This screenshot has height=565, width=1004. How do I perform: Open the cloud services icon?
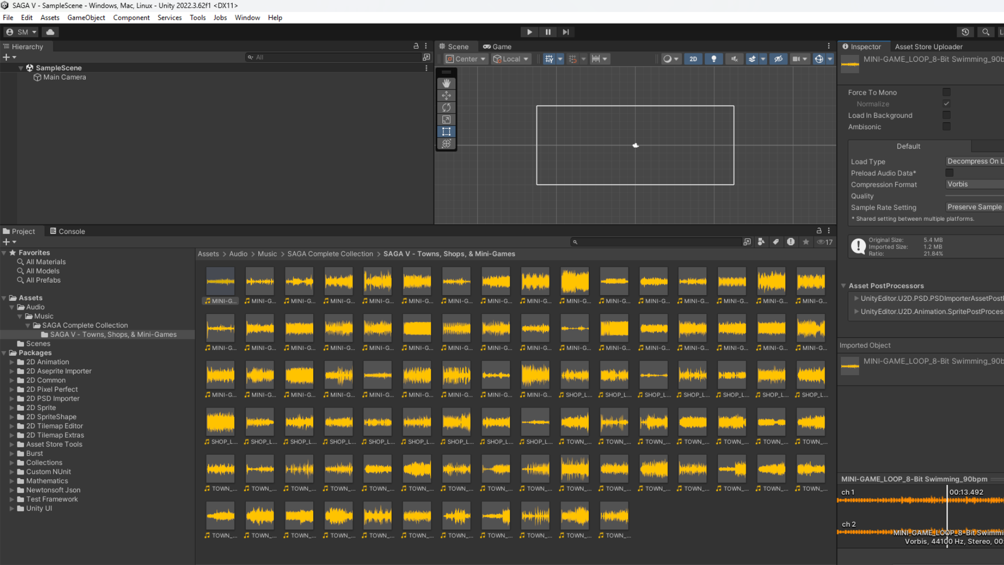50,32
